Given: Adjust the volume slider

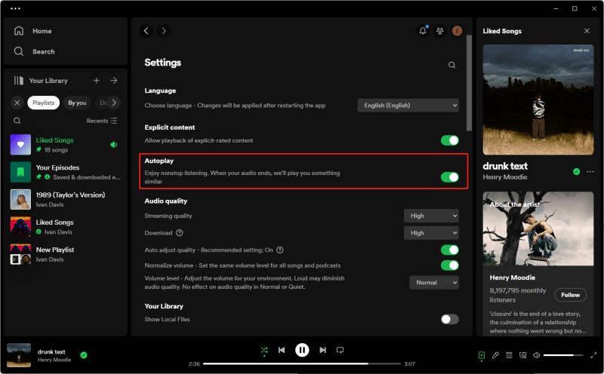Looking at the screenshot, I should (x=564, y=355).
